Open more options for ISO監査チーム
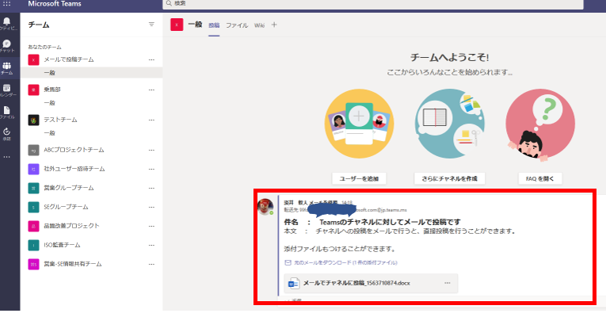 coord(151,245)
